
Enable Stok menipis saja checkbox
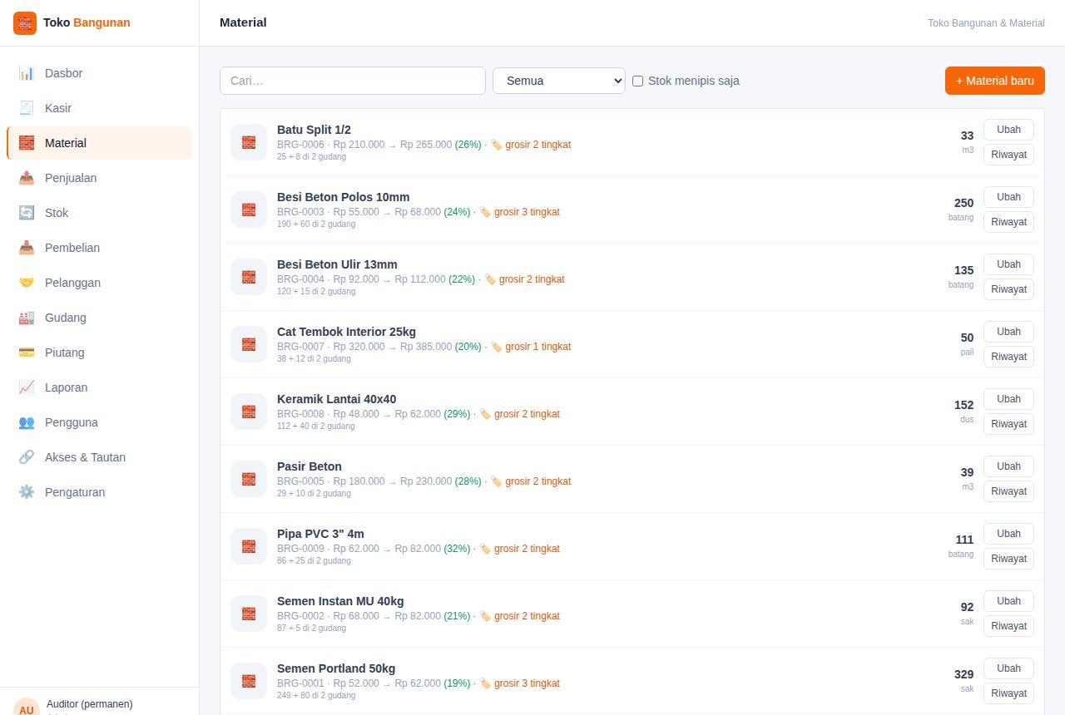click(x=638, y=81)
